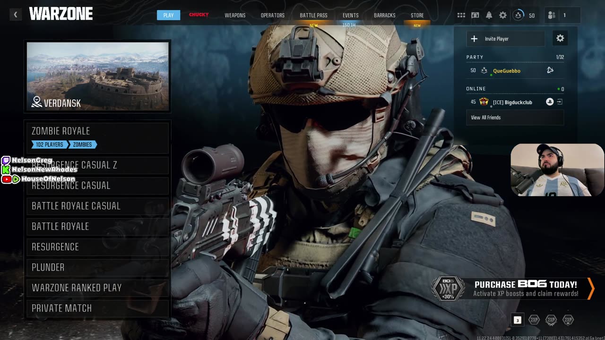605x340 pixels.
Task: Click the YouTube icon in the overlay
Action: (6, 179)
